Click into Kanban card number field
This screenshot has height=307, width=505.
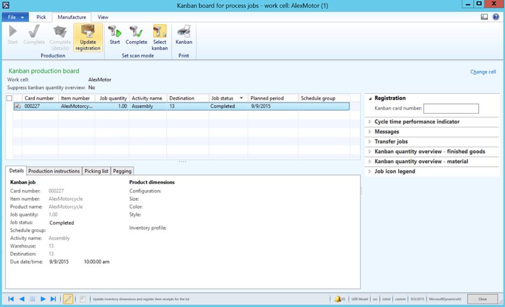tap(451, 108)
